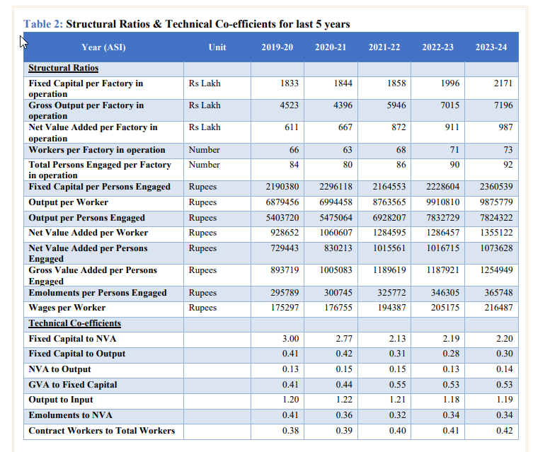Click the Structural Ratios section heading

click(x=63, y=69)
